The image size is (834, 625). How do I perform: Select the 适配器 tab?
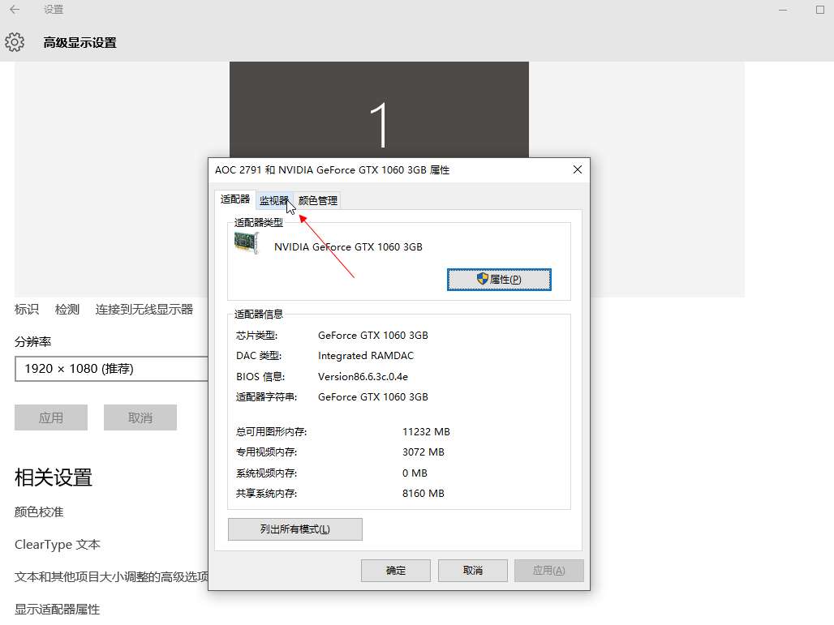pyautogui.click(x=235, y=199)
